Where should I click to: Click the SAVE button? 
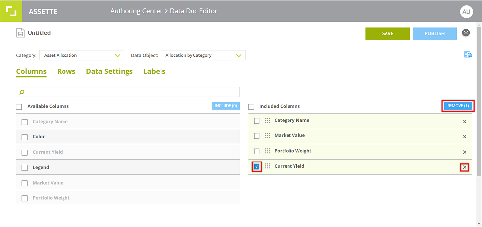pyautogui.click(x=387, y=33)
